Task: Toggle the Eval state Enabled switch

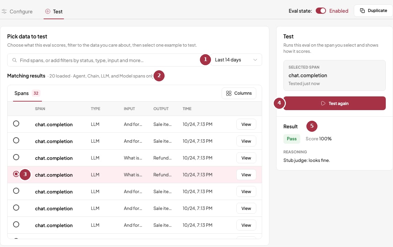Action: pos(321,11)
